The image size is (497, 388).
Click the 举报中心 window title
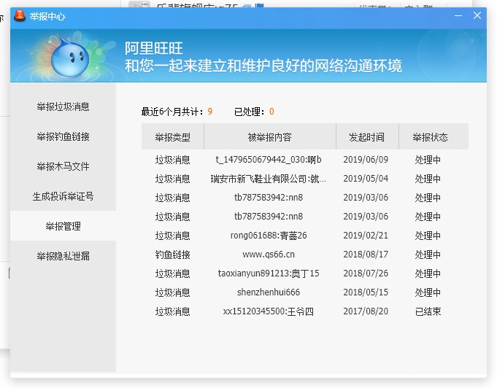coord(47,16)
